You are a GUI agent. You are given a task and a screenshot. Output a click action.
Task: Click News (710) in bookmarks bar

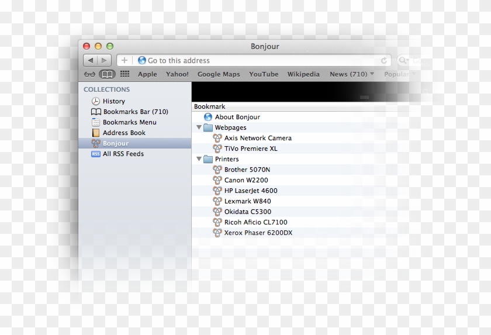click(348, 74)
